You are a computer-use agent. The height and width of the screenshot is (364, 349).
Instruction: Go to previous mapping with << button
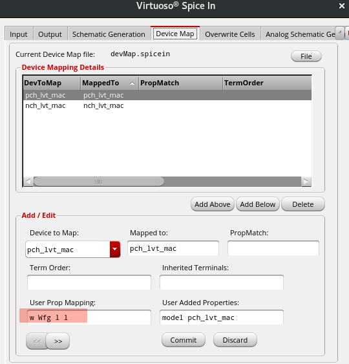point(37,341)
